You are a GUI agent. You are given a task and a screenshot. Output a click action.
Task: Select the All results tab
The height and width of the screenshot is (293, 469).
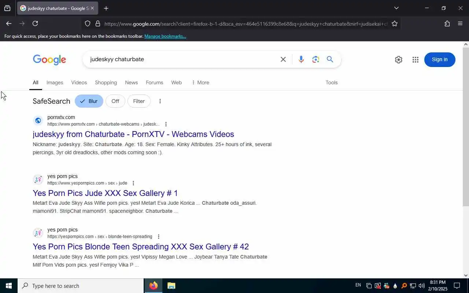36,82
